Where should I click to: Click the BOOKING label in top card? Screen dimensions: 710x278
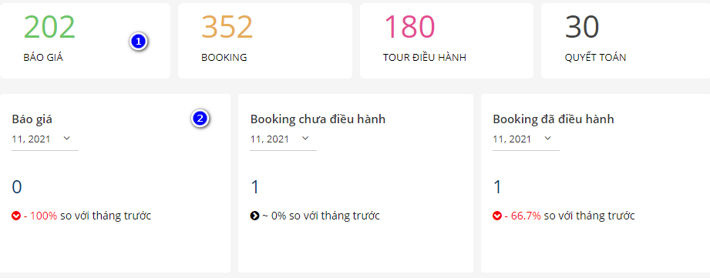(224, 58)
